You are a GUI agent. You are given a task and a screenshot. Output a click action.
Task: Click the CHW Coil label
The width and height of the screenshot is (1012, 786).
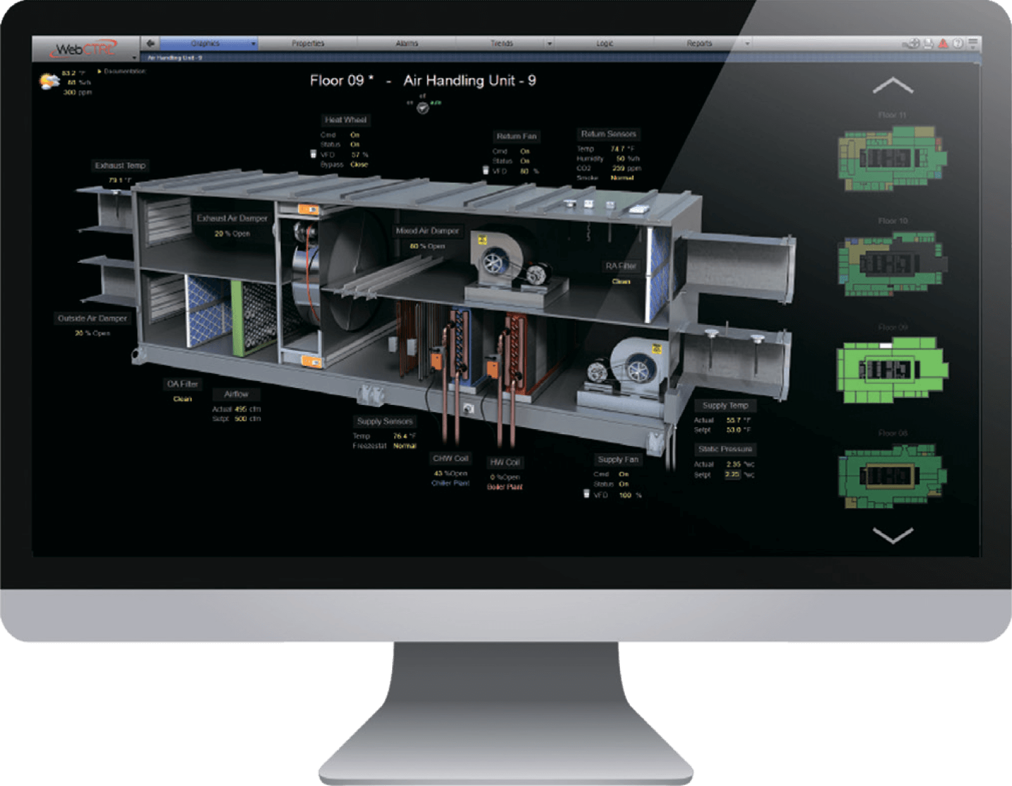click(x=450, y=459)
